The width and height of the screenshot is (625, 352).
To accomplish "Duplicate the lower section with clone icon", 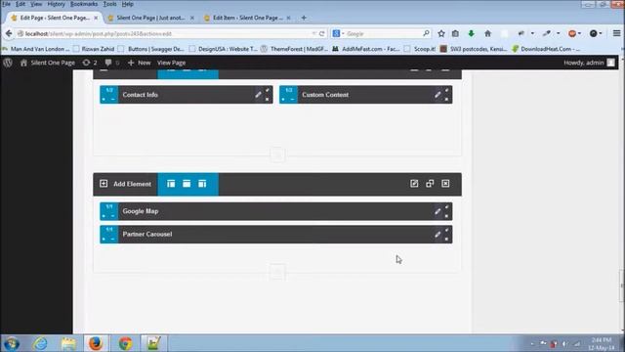I will click(x=430, y=184).
